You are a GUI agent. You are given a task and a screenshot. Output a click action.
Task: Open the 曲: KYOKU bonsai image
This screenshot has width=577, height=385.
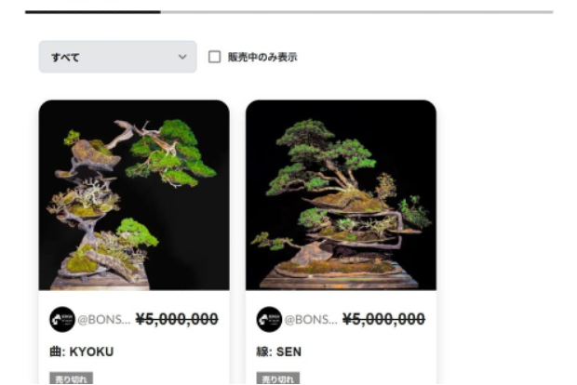click(x=134, y=195)
